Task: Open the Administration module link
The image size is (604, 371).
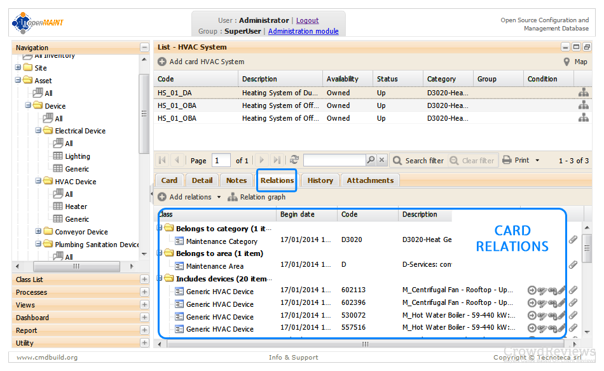Action: (303, 31)
